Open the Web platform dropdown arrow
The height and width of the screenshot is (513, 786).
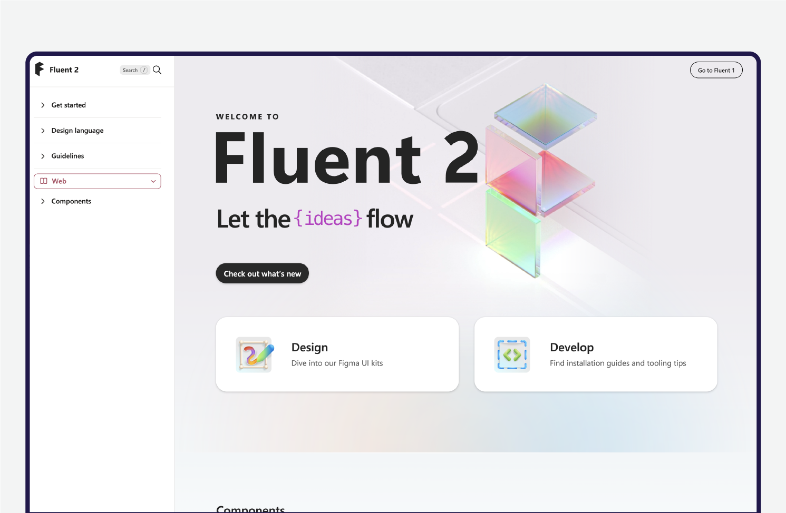[x=153, y=181]
